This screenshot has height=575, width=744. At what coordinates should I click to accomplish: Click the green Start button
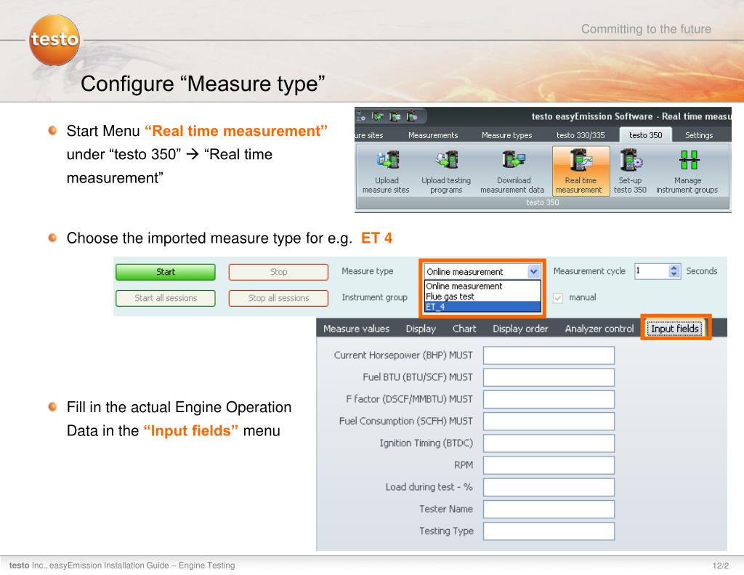[x=166, y=272]
